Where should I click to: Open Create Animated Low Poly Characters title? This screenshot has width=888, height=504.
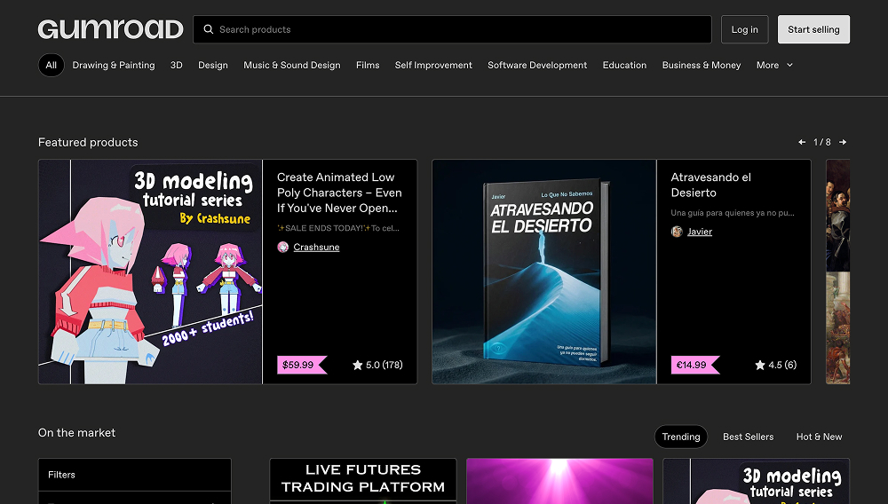(339, 193)
